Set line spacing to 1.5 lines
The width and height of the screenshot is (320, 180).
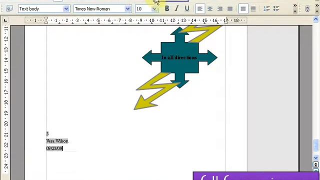point(253,8)
